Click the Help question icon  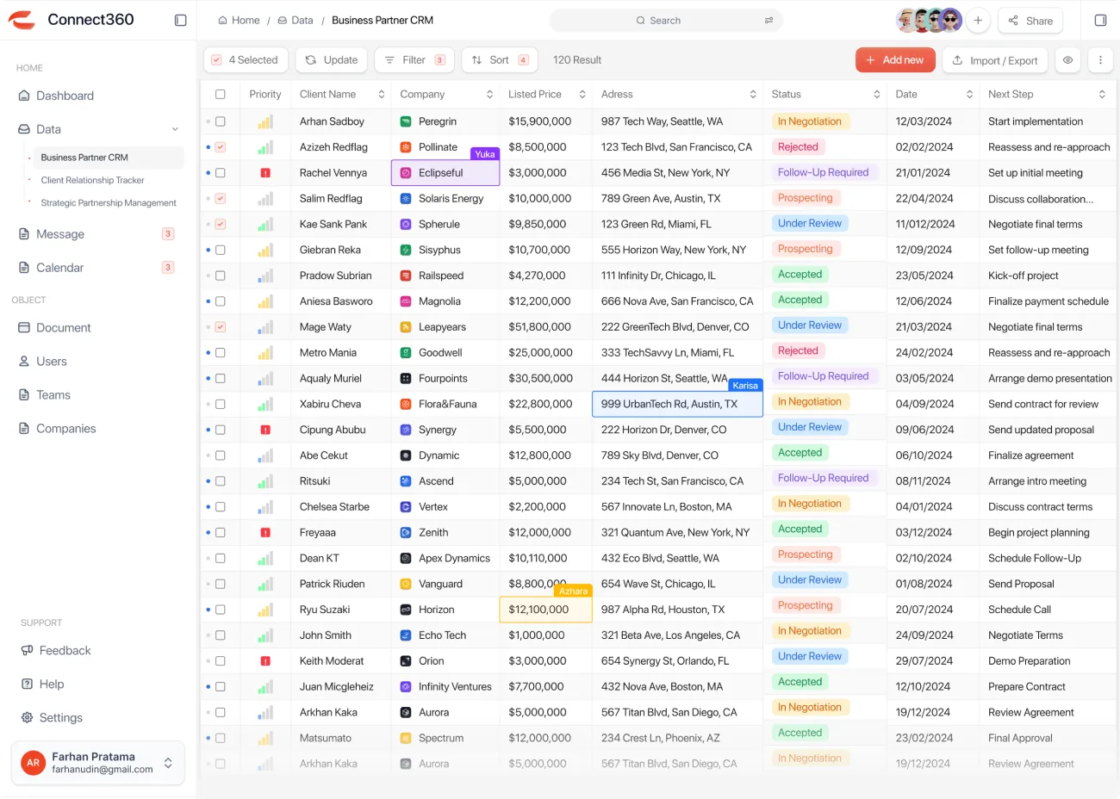(x=27, y=684)
